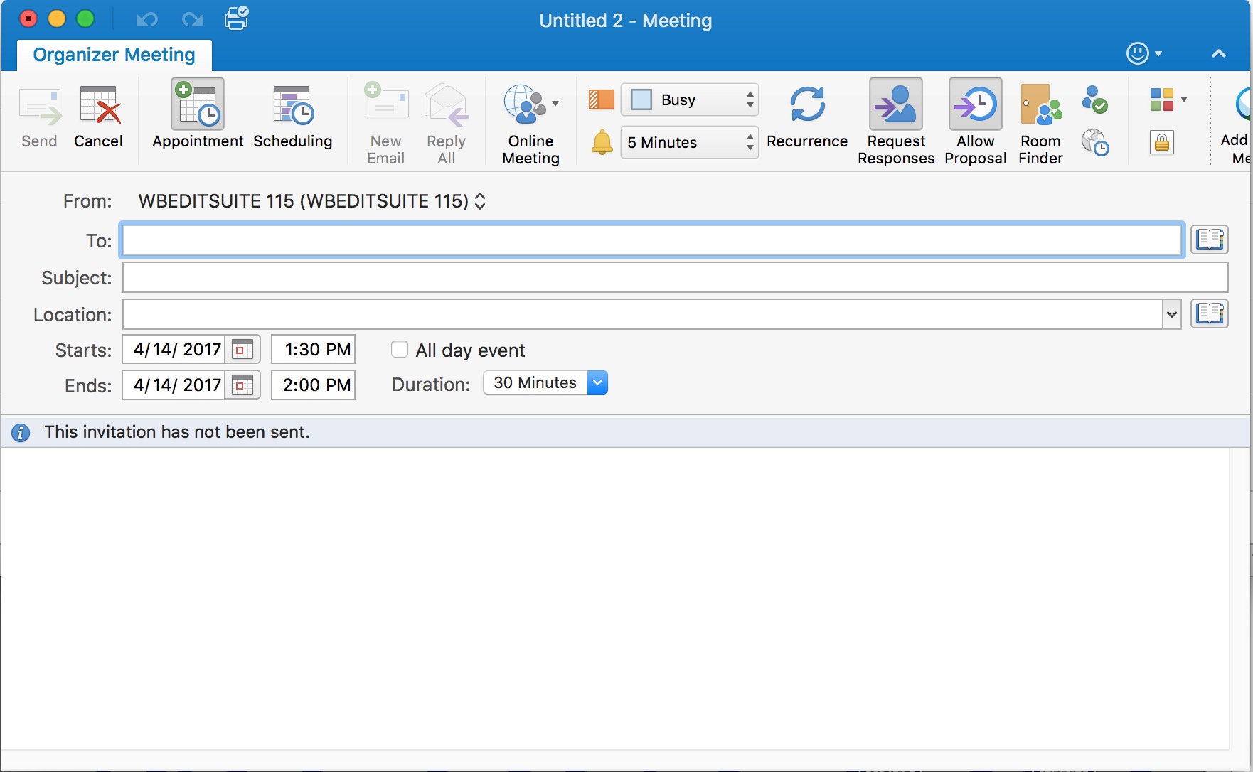Collapse the ribbon with the chevron

point(1218,54)
